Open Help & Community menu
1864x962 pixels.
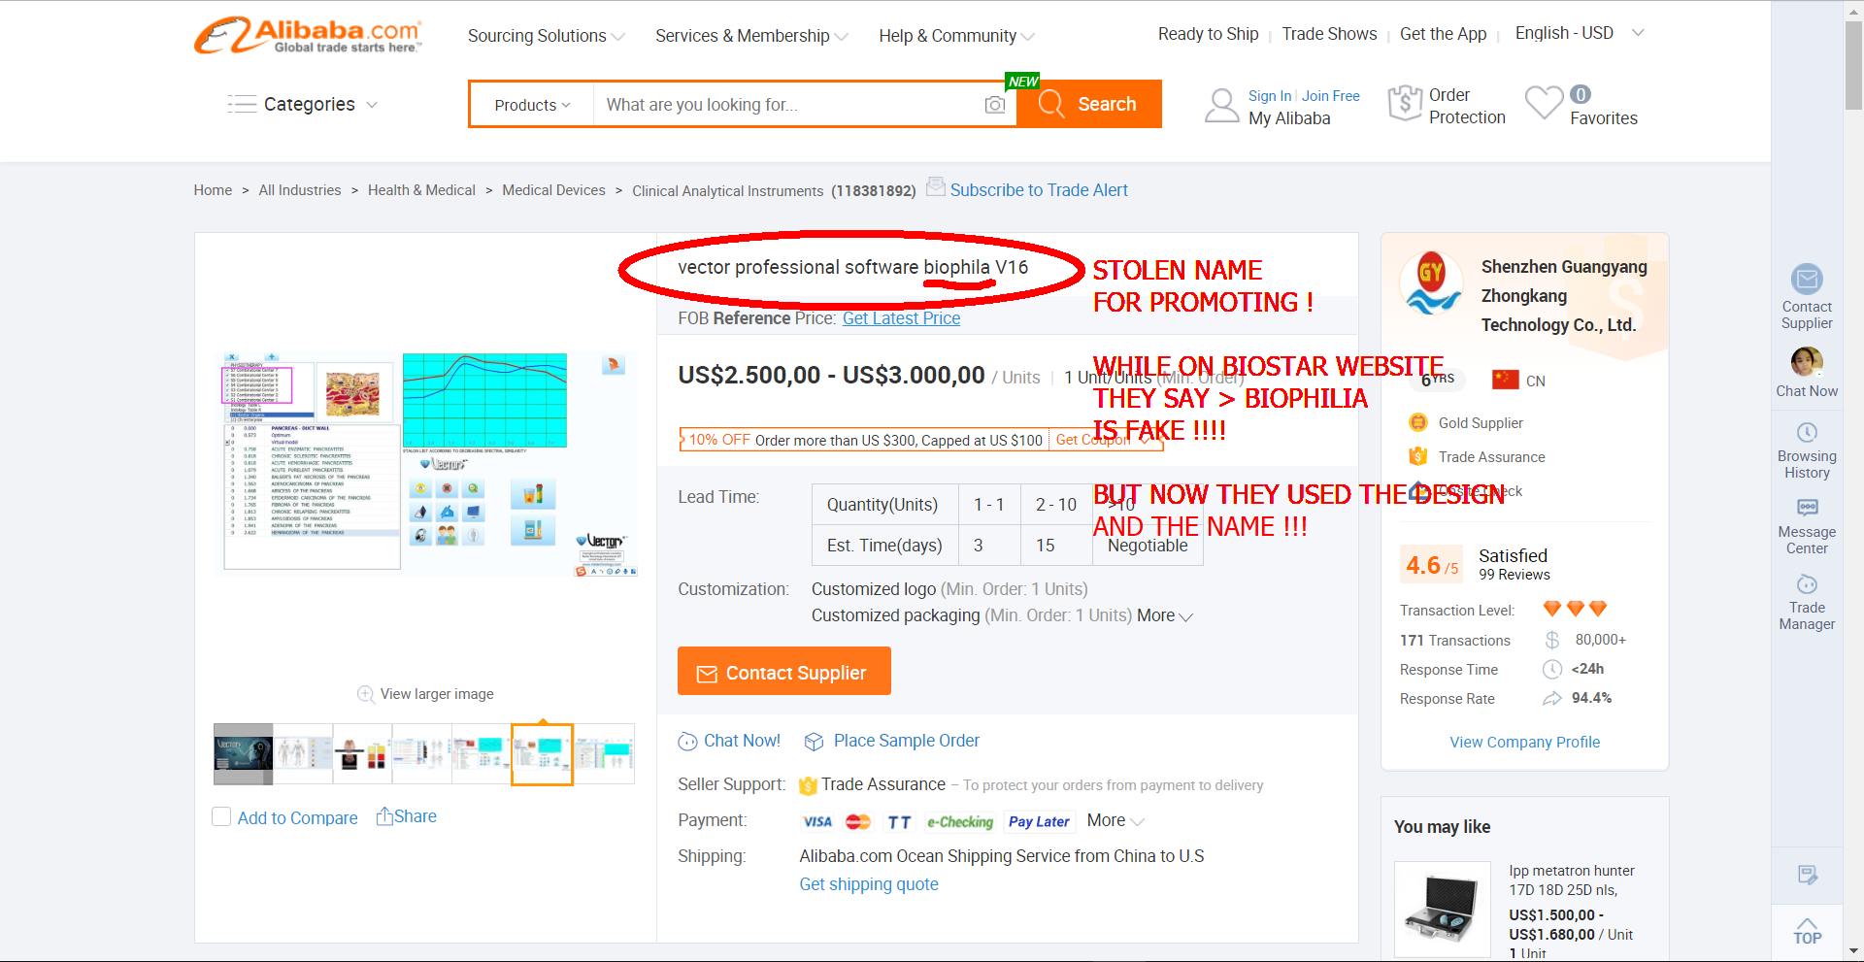coord(956,36)
